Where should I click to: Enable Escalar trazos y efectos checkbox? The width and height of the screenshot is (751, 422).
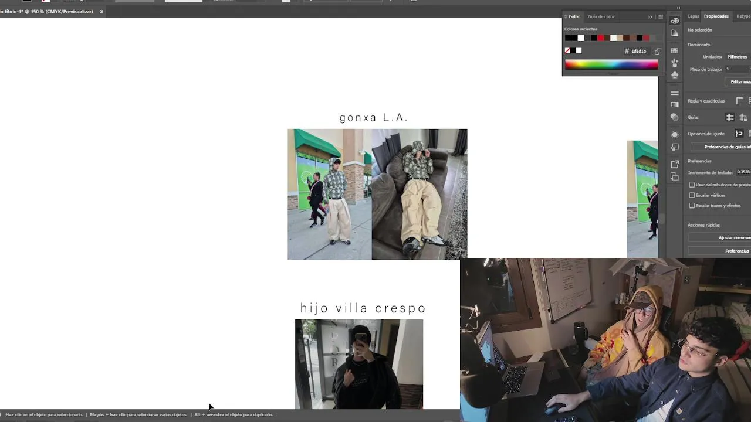[x=692, y=206]
